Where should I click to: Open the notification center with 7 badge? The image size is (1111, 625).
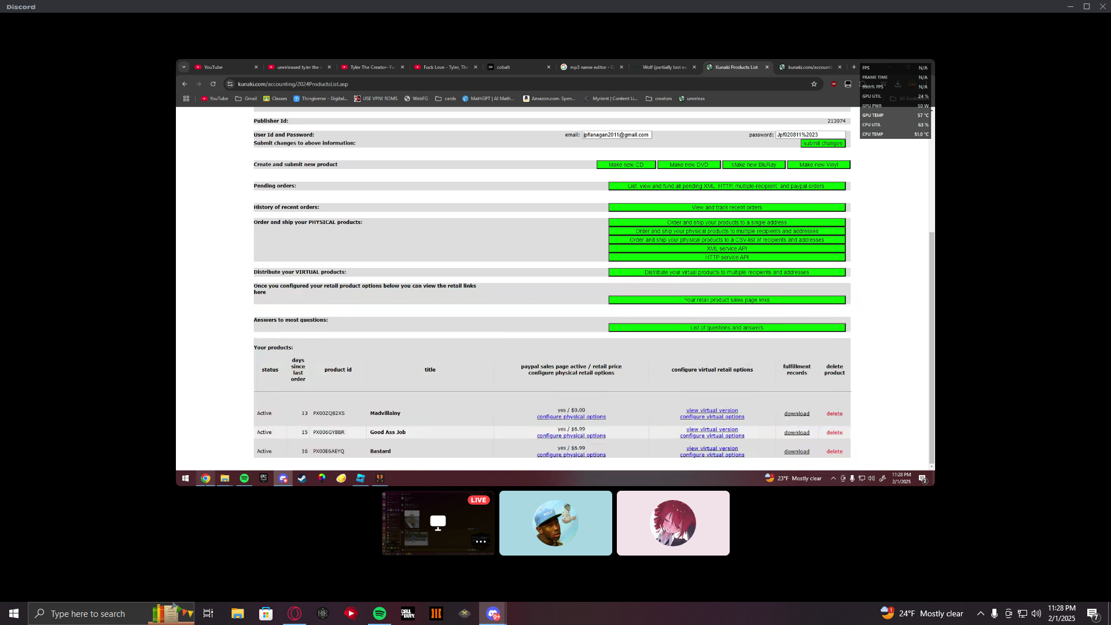pos(1092,613)
